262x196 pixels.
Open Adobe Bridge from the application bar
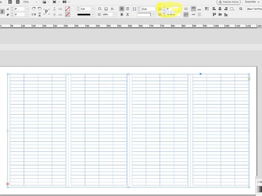tap(10, 2)
